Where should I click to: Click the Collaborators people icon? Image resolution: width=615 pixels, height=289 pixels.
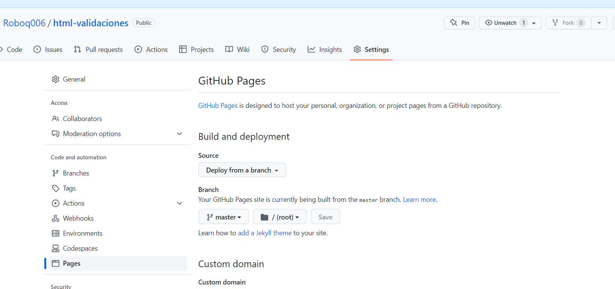point(56,119)
